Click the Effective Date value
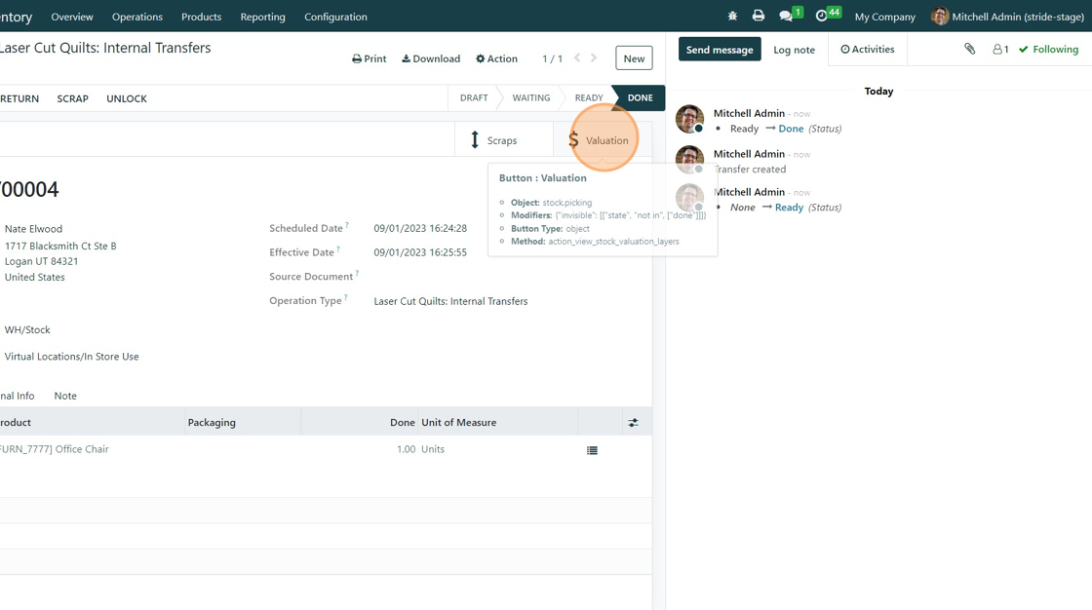 pos(420,252)
